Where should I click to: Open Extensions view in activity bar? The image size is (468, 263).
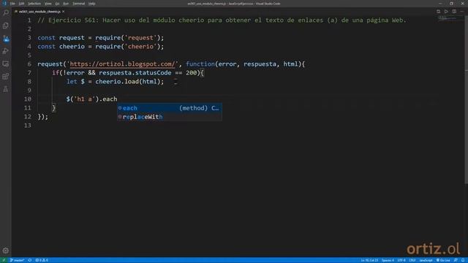tap(6, 76)
